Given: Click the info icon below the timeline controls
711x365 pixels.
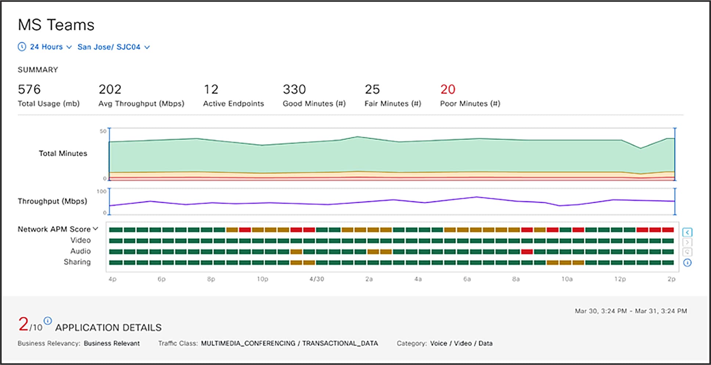Looking at the screenshot, I should pos(687,263).
